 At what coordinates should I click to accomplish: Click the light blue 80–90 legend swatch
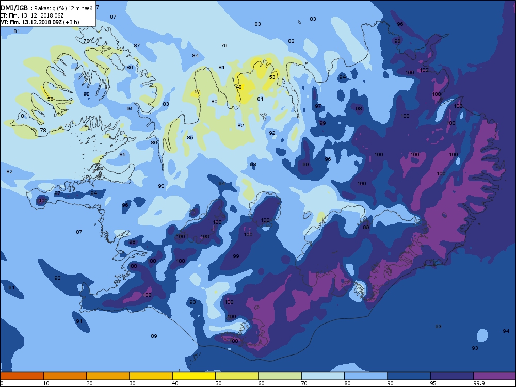[366, 376]
